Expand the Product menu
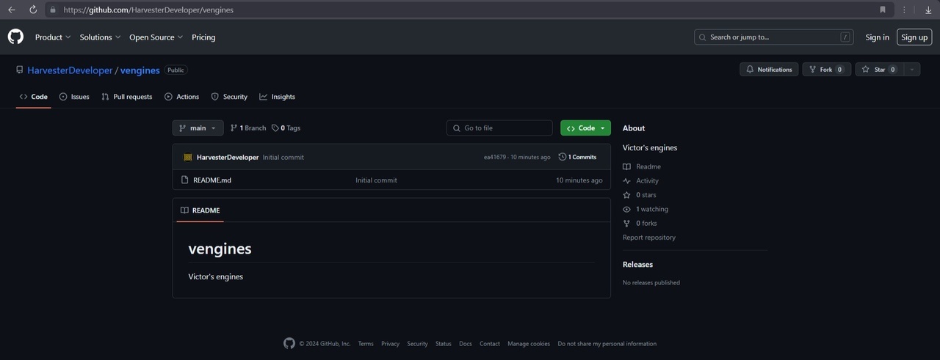The image size is (940, 360). (53, 37)
